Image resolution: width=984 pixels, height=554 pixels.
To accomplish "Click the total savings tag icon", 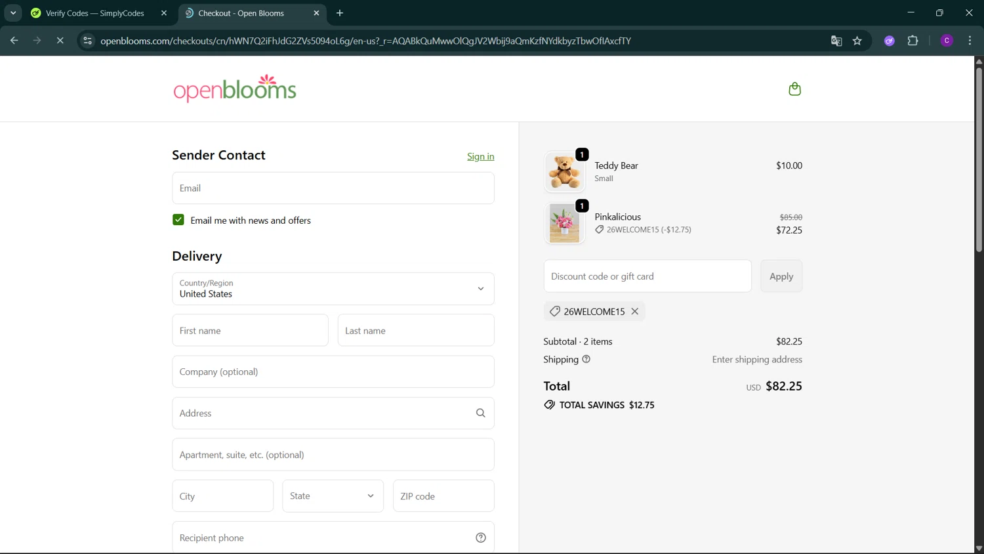I will pyautogui.click(x=549, y=405).
